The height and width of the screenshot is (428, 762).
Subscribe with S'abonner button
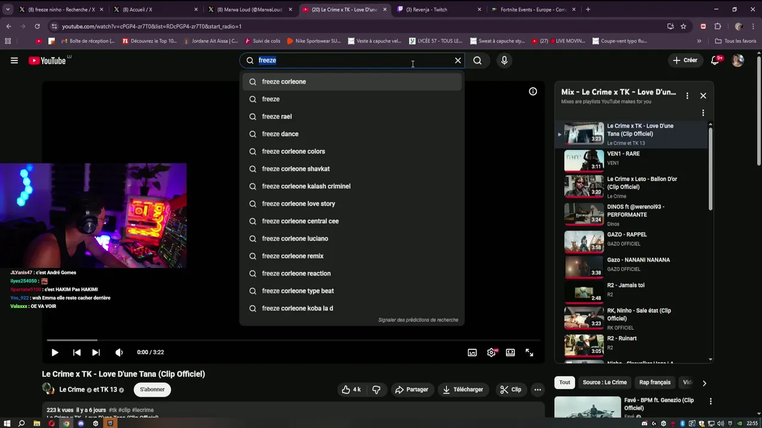coord(152,389)
